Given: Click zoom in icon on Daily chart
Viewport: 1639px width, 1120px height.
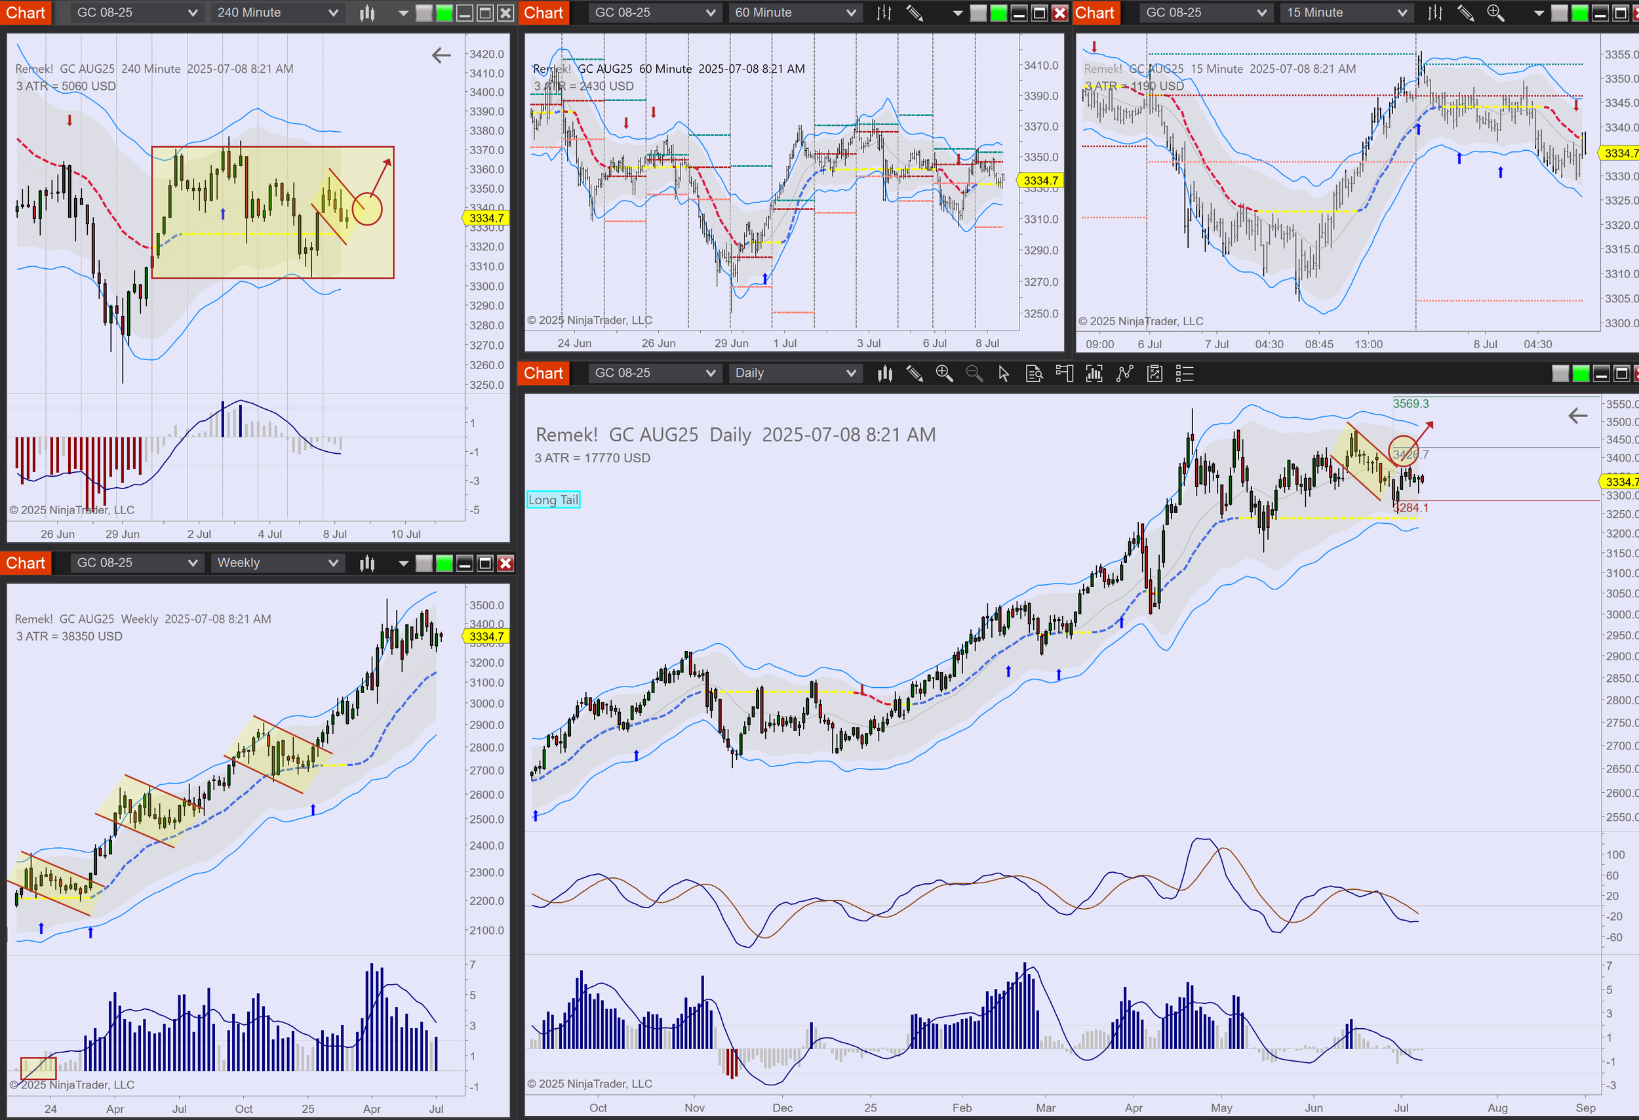Looking at the screenshot, I should 943,373.
